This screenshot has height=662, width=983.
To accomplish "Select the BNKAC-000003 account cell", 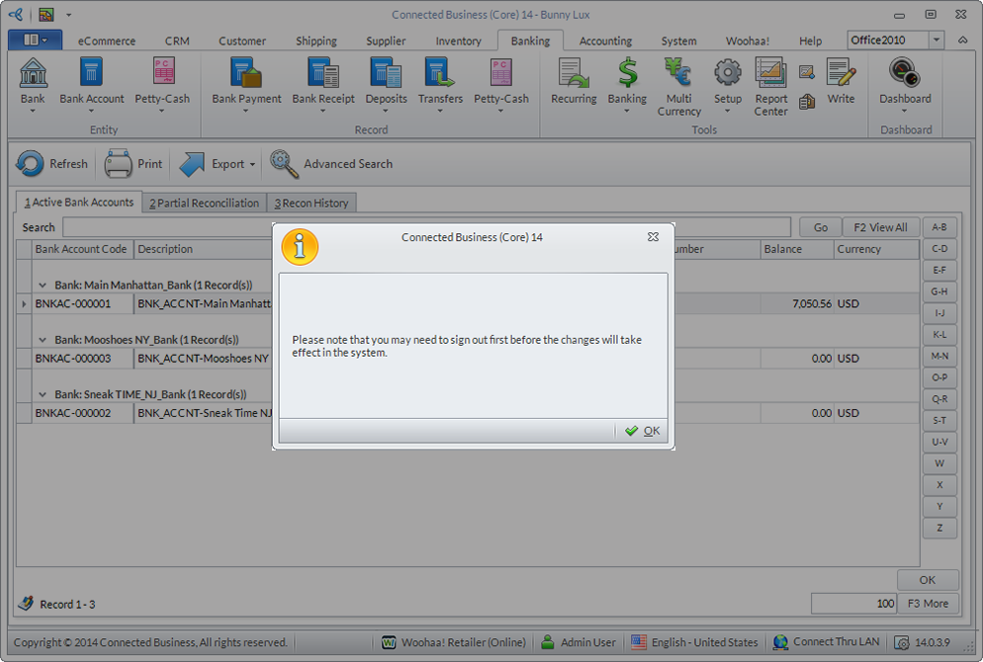I will tap(82, 359).
